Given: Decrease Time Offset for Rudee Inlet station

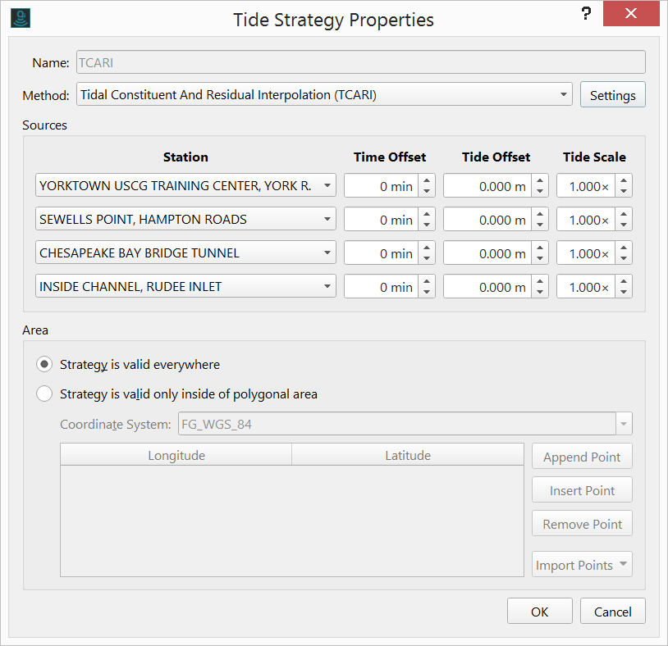Looking at the screenshot, I should click(x=427, y=293).
